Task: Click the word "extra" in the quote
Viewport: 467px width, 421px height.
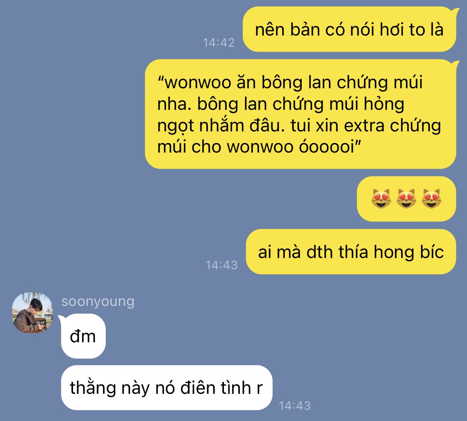Action: click(x=364, y=125)
